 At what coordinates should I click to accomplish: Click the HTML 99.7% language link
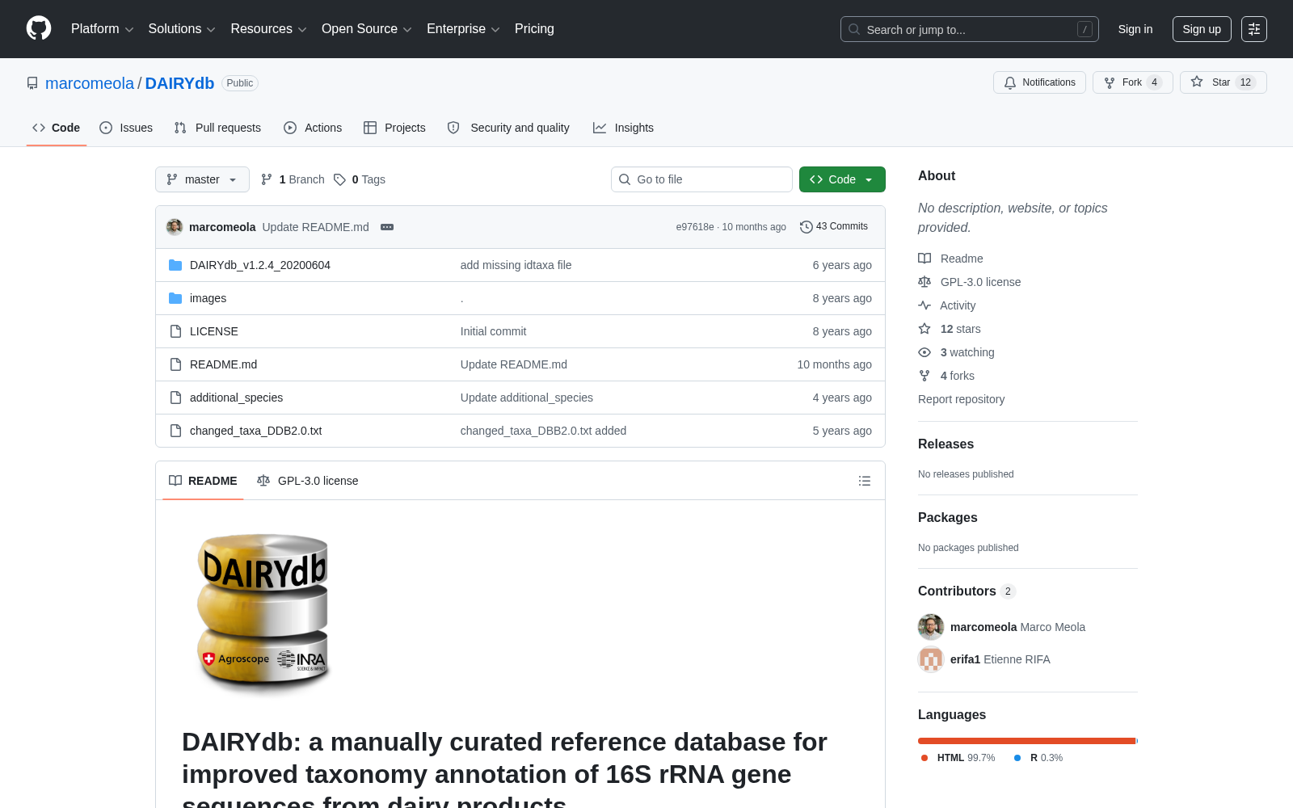(x=958, y=758)
